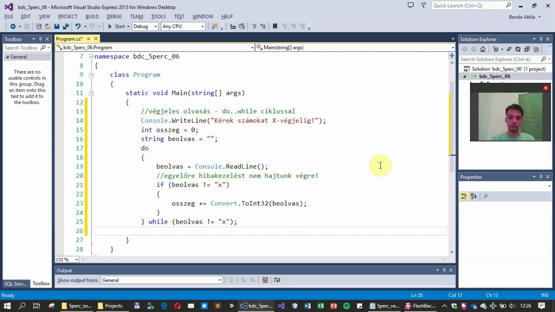Click the Sync with Active Document icon
This screenshot has width=555, height=312.
click(509, 49)
